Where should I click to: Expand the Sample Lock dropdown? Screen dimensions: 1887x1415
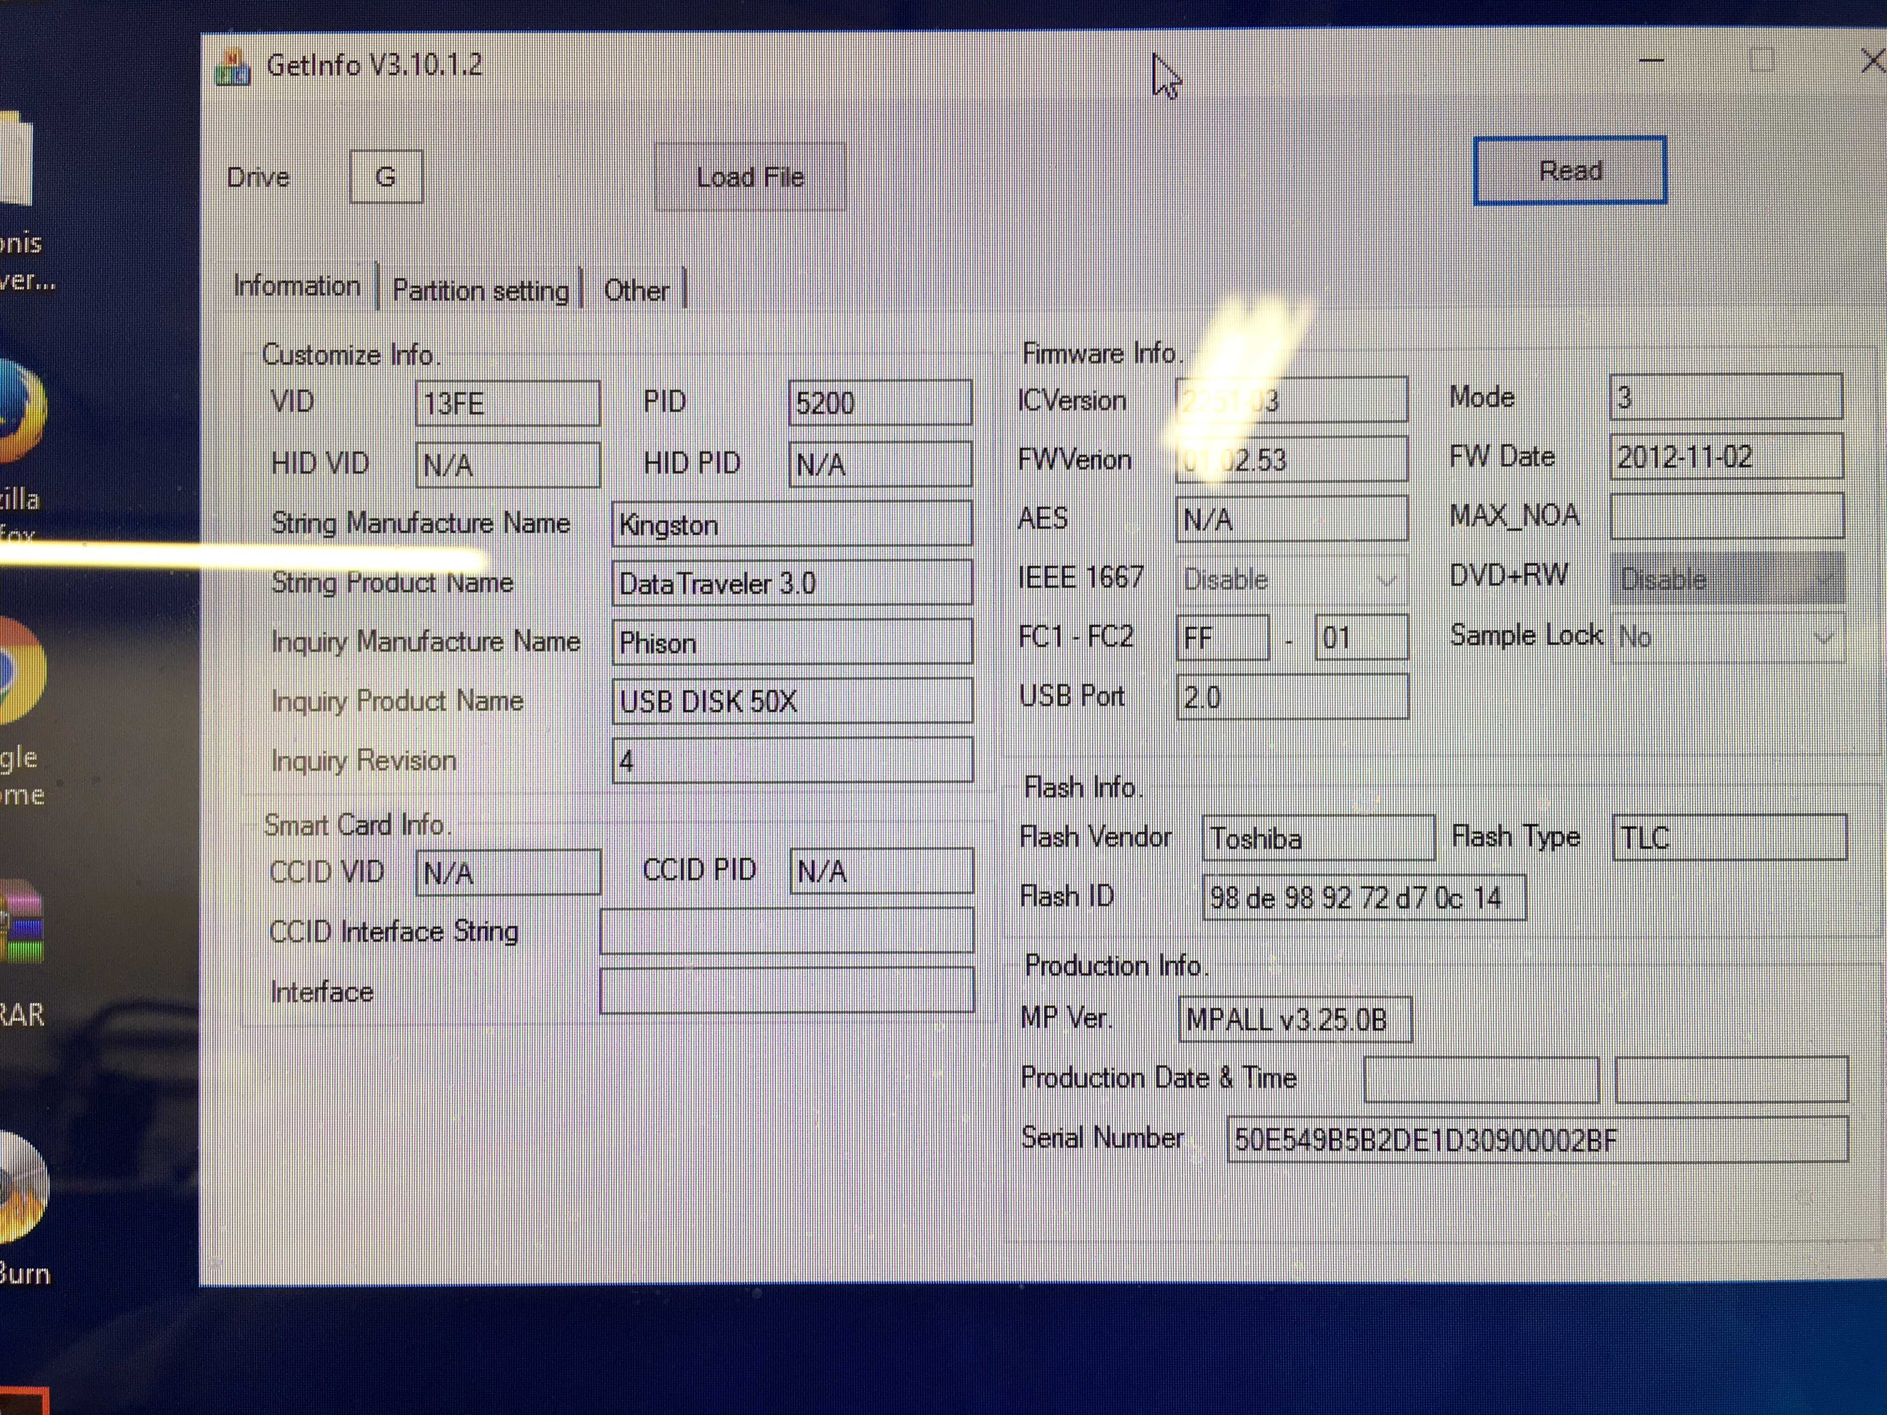click(1727, 637)
